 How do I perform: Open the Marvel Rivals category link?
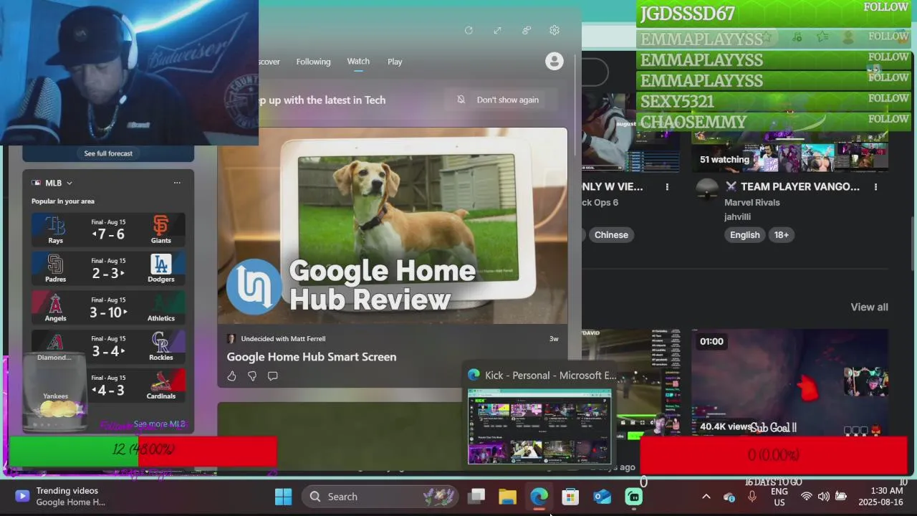point(752,202)
